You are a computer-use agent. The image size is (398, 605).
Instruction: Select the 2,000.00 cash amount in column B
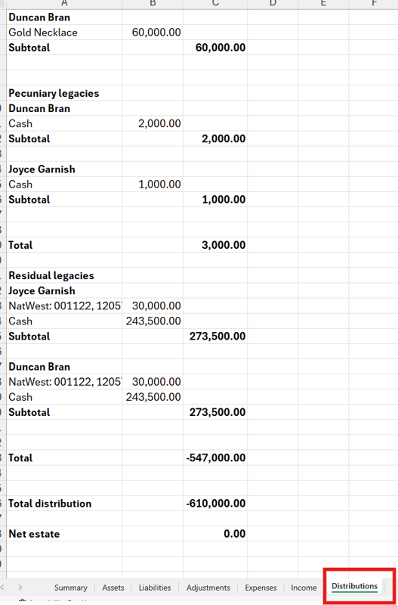coord(153,123)
